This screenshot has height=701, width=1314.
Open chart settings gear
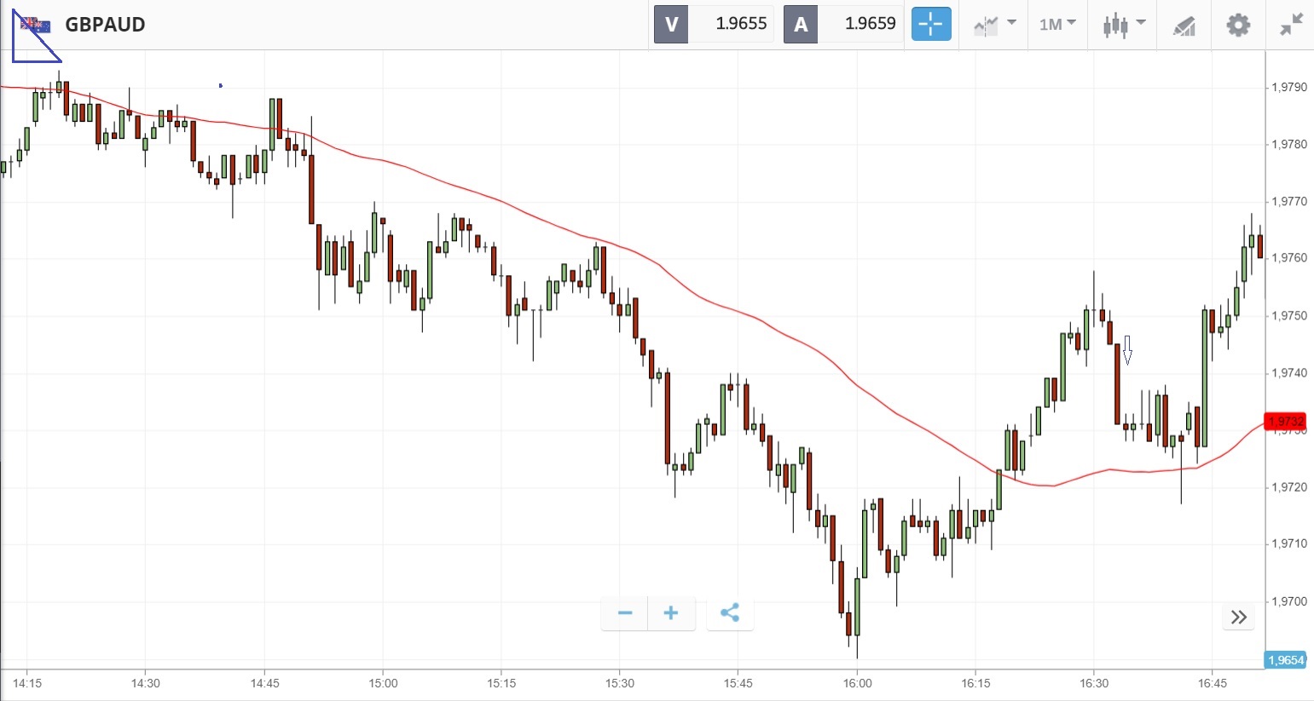click(x=1238, y=25)
